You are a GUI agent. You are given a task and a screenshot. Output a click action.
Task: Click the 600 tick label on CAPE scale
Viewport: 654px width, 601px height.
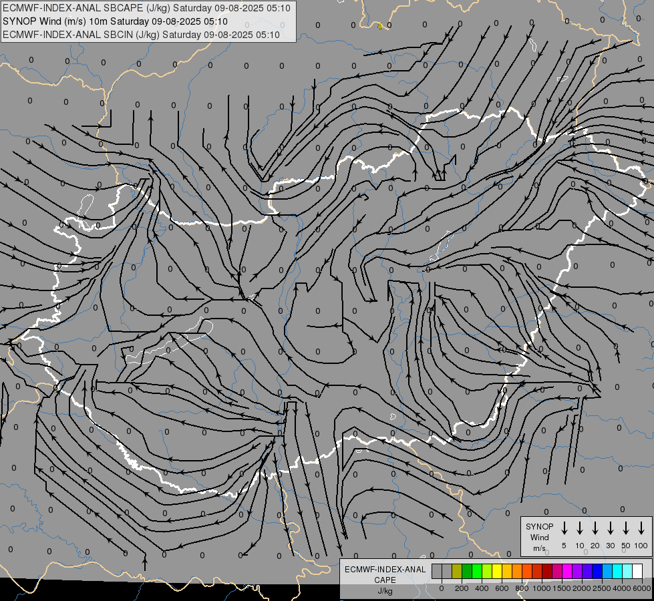click(x=502, y=588)
